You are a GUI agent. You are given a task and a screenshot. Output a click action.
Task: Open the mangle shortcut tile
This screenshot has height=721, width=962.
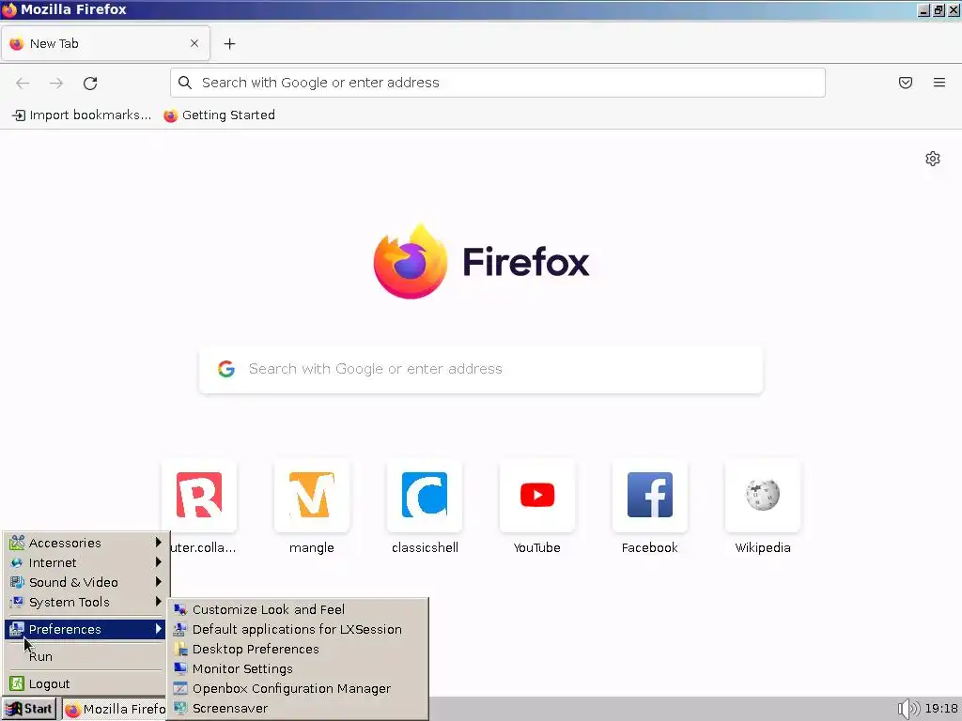click(312, 496)
